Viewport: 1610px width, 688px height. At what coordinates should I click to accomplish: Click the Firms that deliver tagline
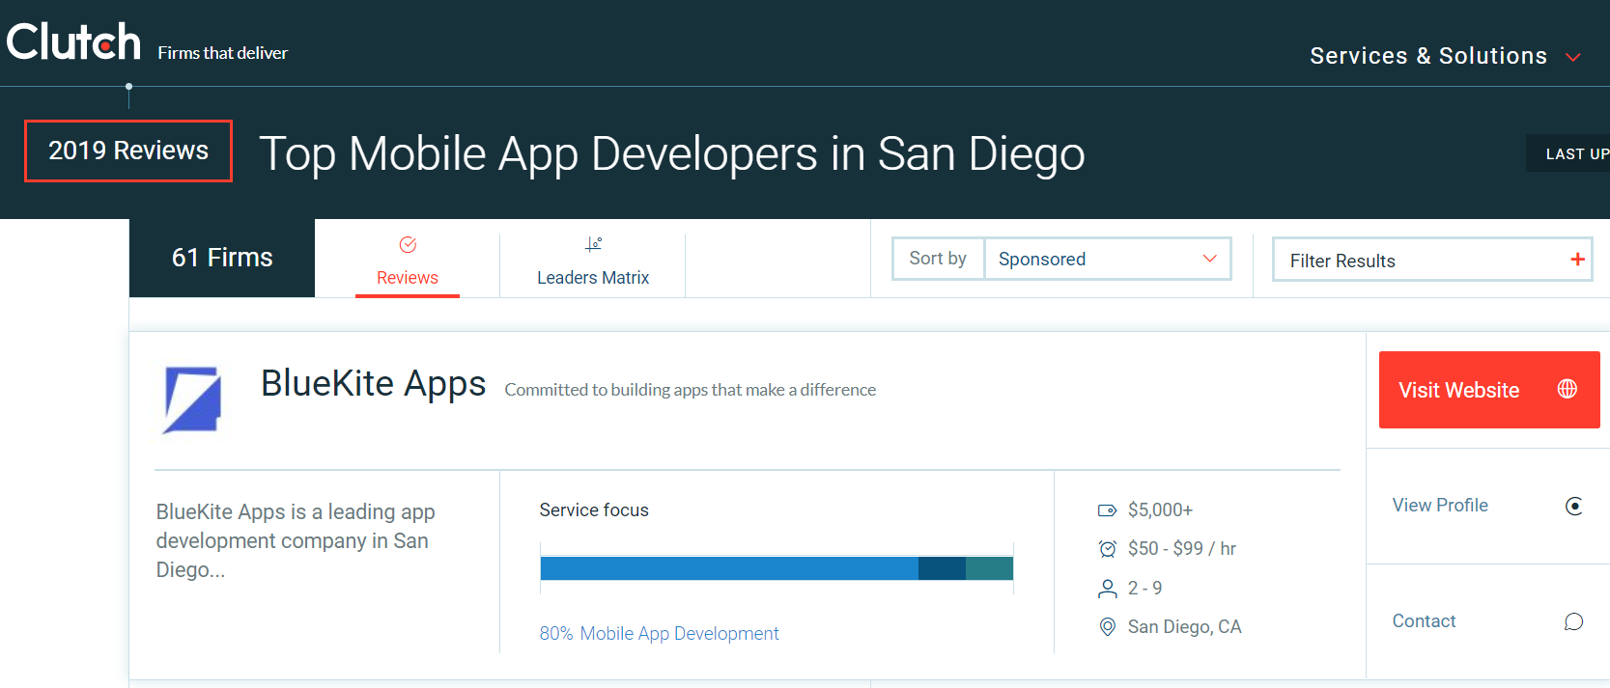223,53
